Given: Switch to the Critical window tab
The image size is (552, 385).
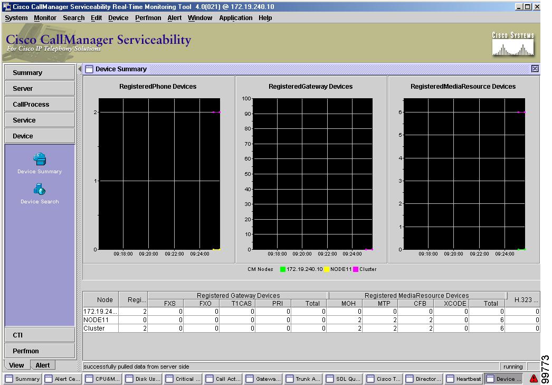Looking at the screenshot, I should coord(183,379).
